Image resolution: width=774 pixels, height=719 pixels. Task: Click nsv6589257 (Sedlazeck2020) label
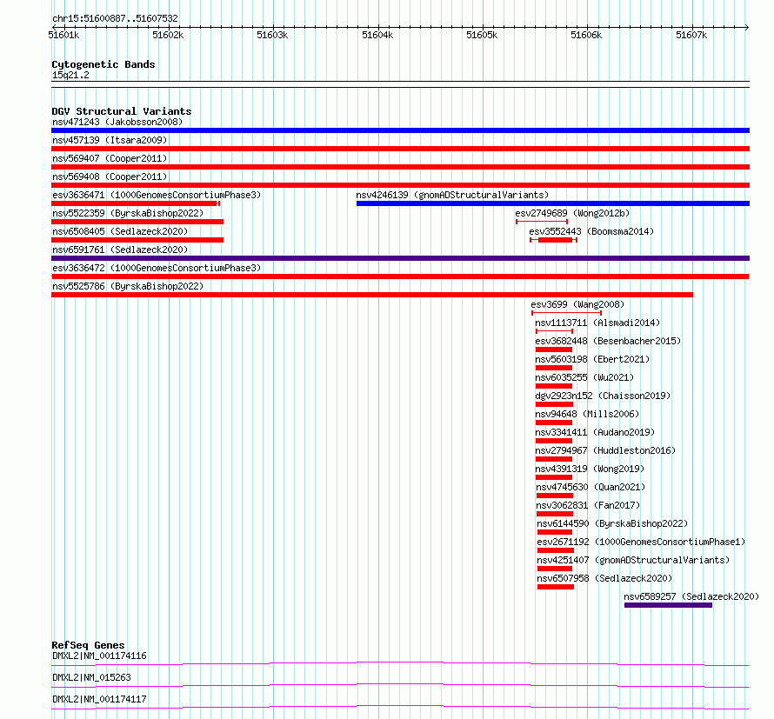point(691,596)
